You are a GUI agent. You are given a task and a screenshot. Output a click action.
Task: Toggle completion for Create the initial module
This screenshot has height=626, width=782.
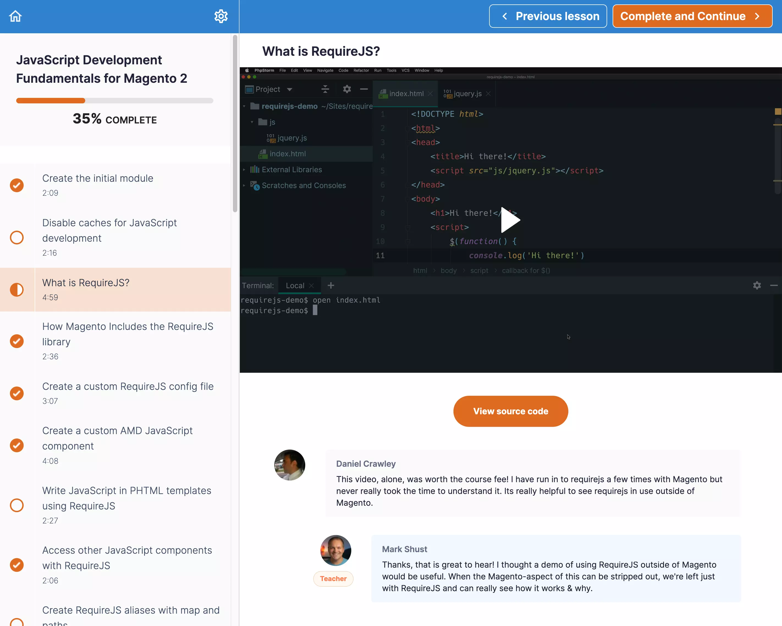(17, 185)
